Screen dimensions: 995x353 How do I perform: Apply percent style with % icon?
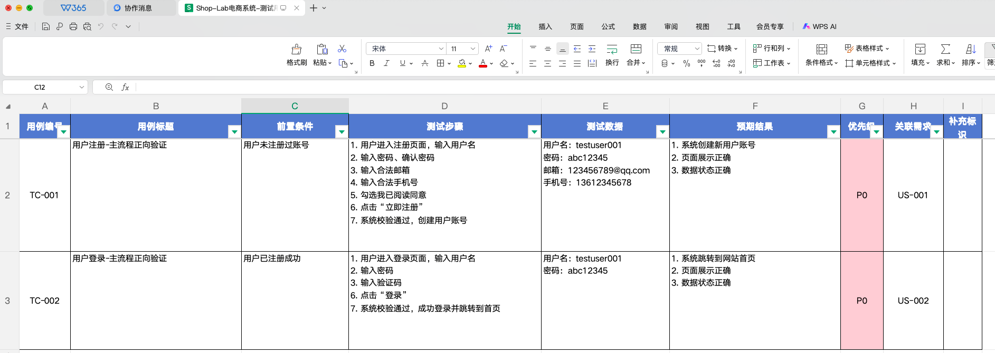pyautogui.click(x=687, y=63)
